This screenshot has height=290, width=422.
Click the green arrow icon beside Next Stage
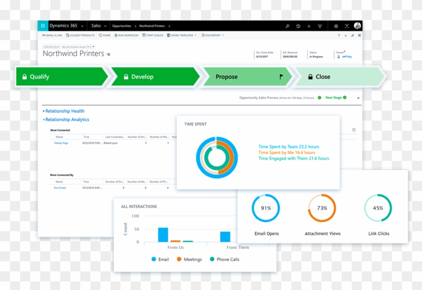coord(345,98)
